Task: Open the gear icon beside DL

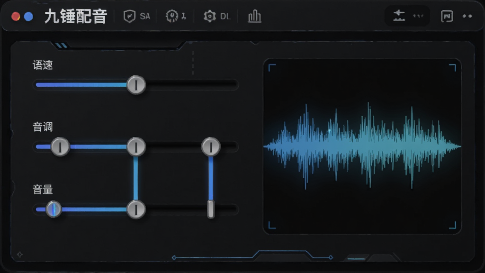Action: tap(210, 16)
